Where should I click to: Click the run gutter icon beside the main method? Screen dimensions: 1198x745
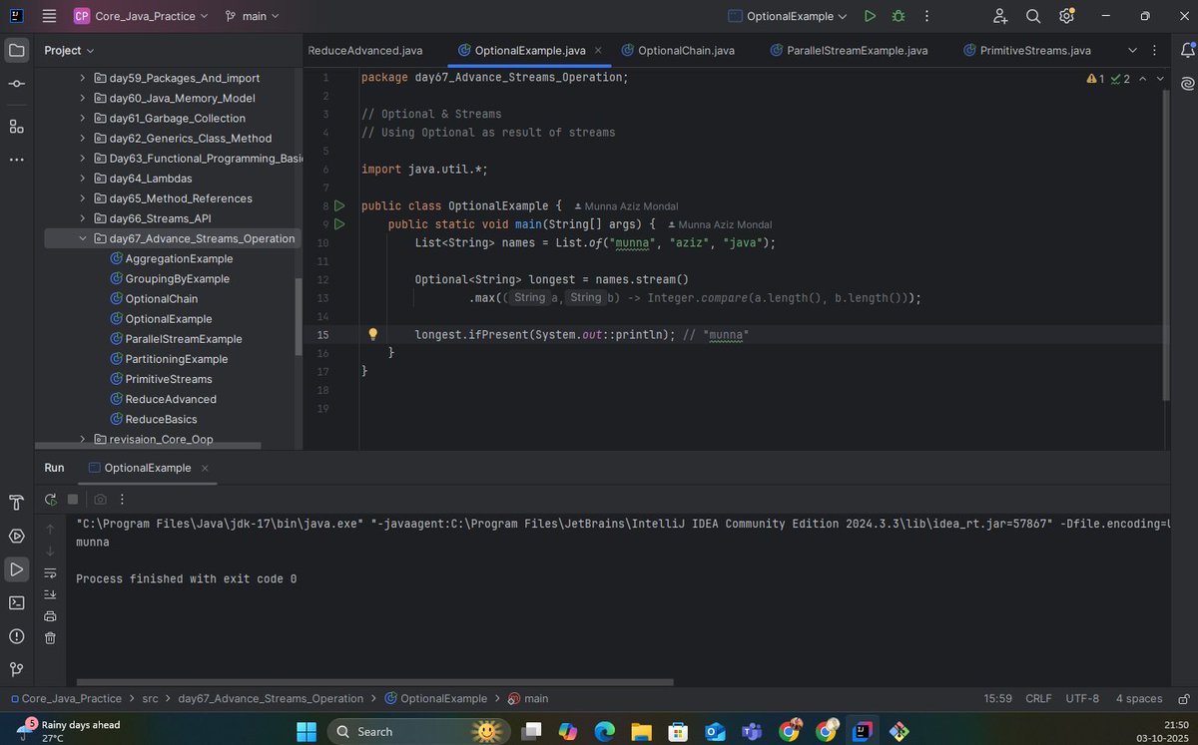pyautogui.click(x=338, y=224)
